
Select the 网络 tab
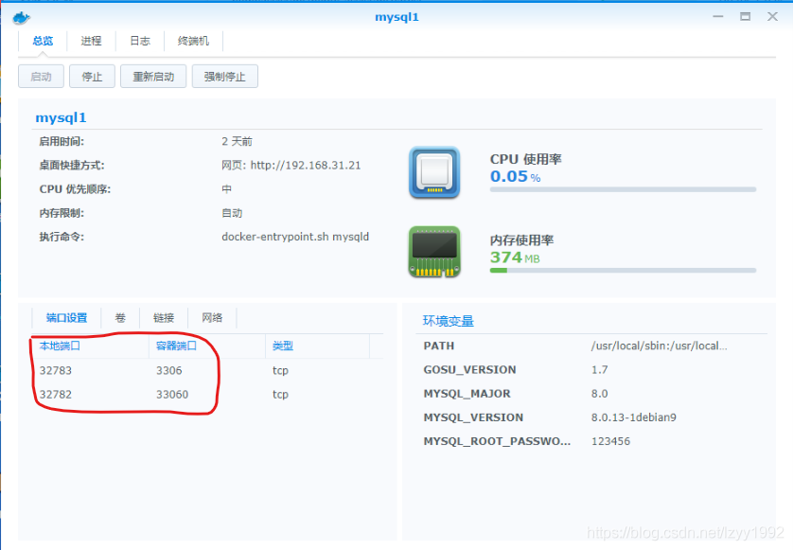(x=212, y=318)
